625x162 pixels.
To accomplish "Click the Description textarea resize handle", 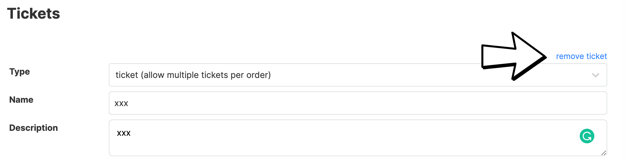I will [604, 153].
